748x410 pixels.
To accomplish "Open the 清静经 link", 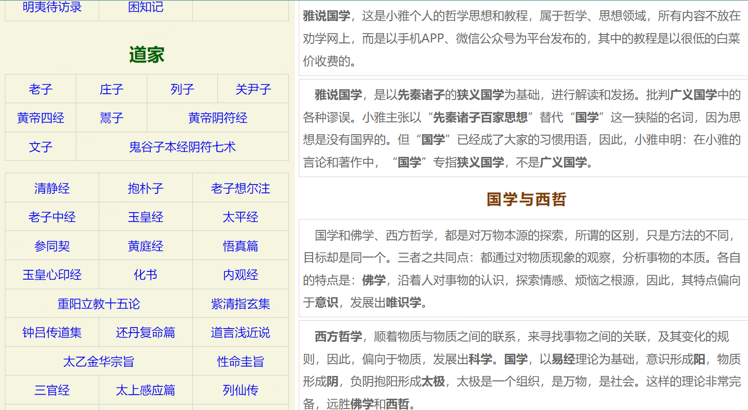I will click(x=52, y=188).
